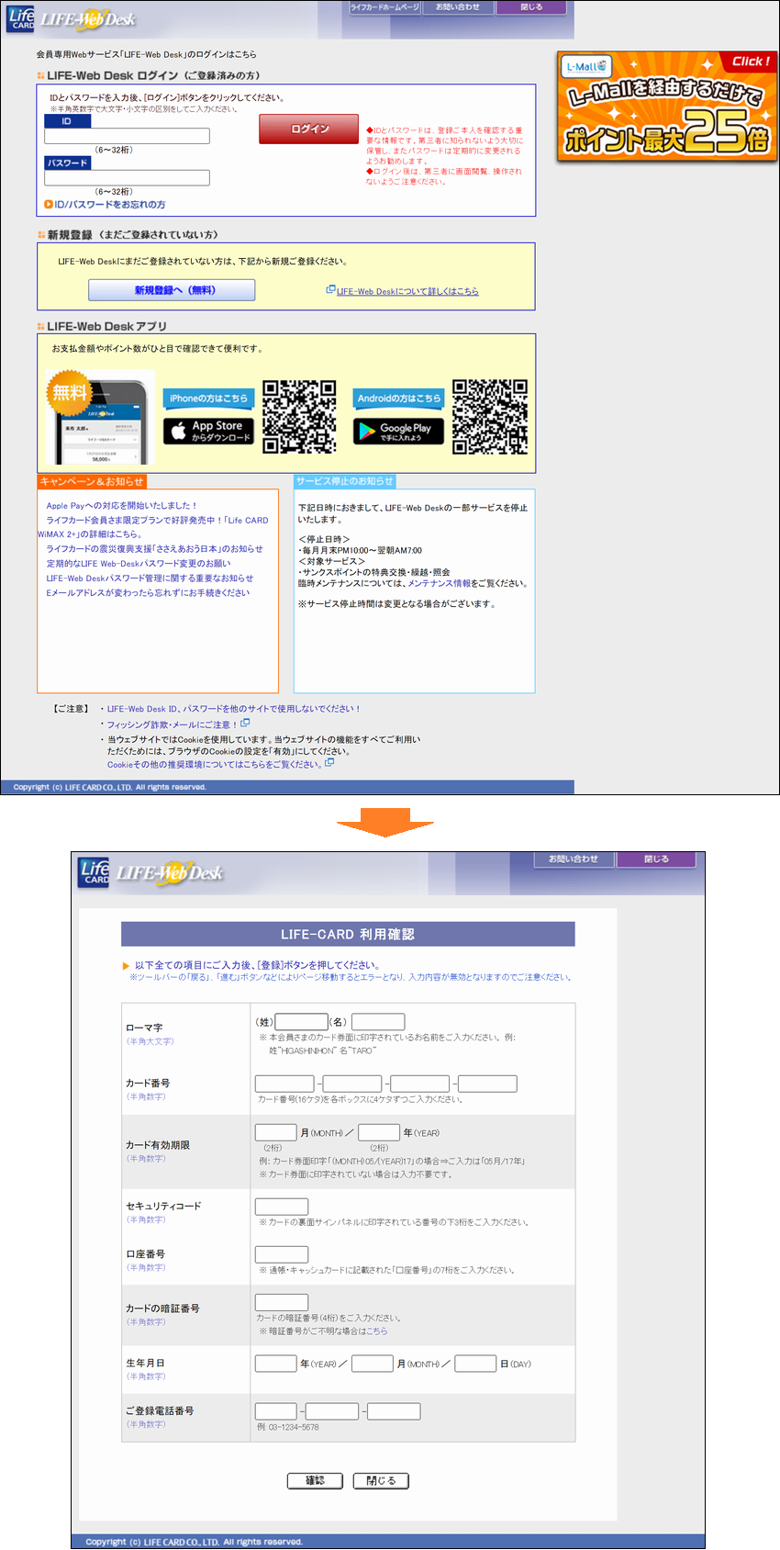Click the パスワード input field
The height and width of the screenshot is (1550, 780).
click(127, 178)
